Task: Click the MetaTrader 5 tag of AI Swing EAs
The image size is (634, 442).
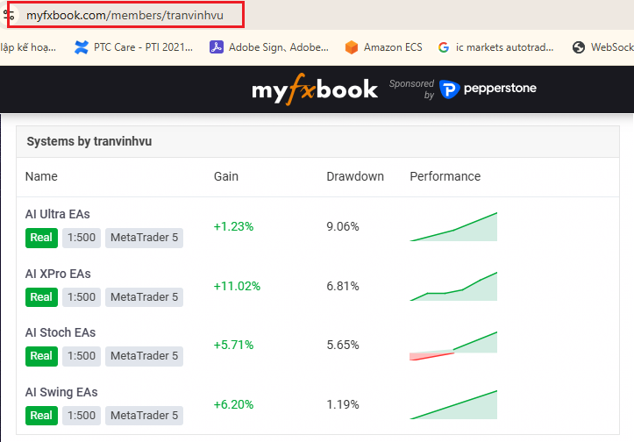Action: click(x=144, y=416)
